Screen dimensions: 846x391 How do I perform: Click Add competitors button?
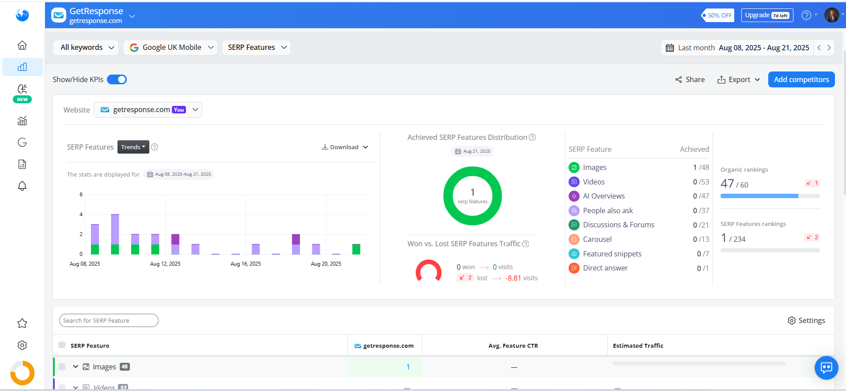(801, 79)
